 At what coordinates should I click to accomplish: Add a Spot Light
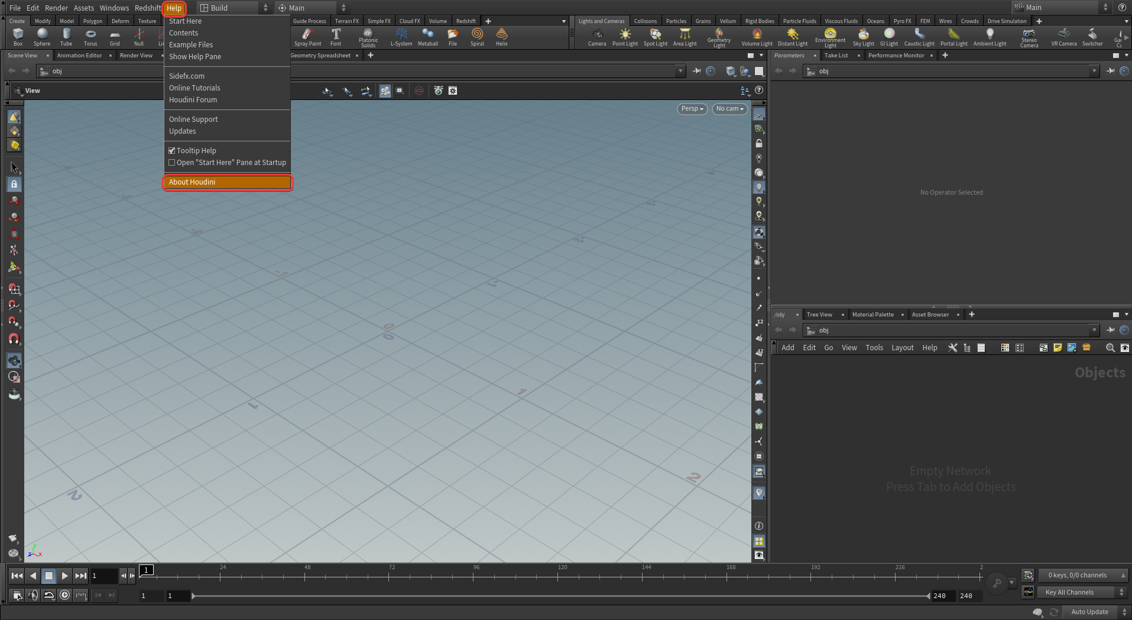tap(656, 37)
